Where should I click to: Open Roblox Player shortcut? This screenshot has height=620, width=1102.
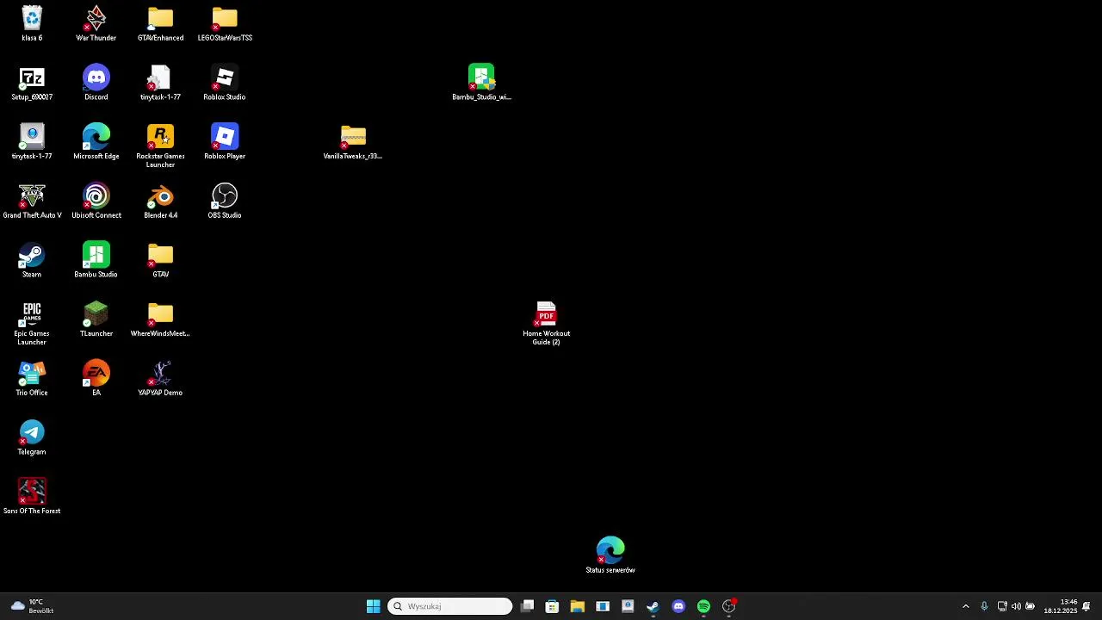(x=225, y=142)
